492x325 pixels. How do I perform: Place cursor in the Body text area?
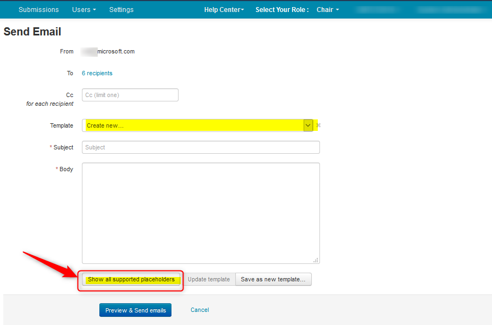click(x=200, y=213)
